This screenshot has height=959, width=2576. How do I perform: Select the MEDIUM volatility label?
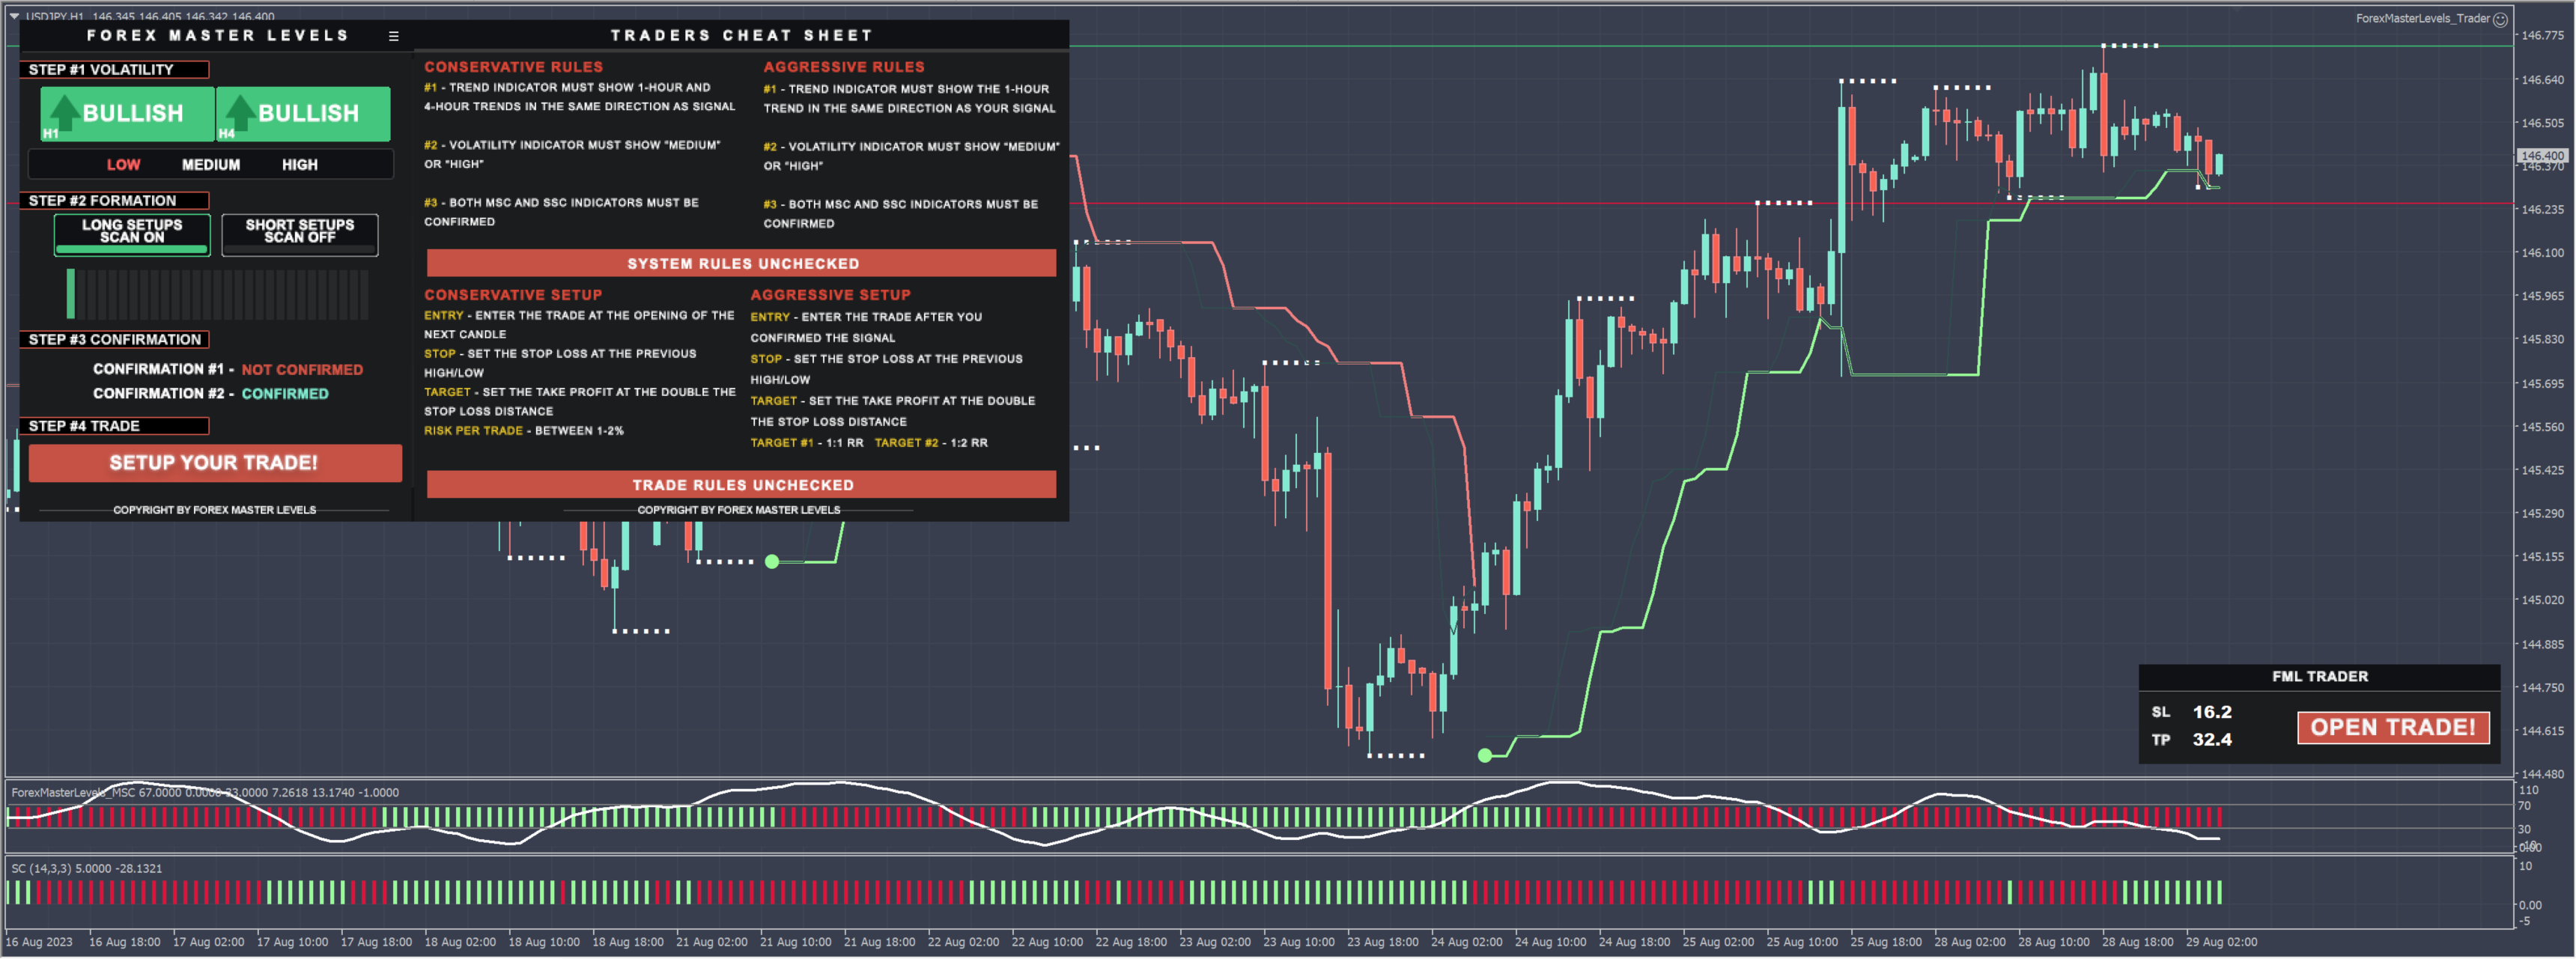(x=211, y=165)
